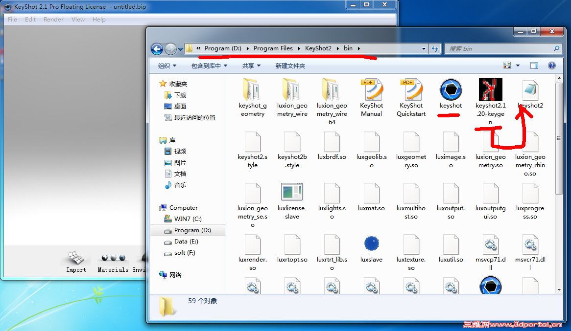Click the Program (D:) breadcrumb
571x331 pixels.
point(223,48)
